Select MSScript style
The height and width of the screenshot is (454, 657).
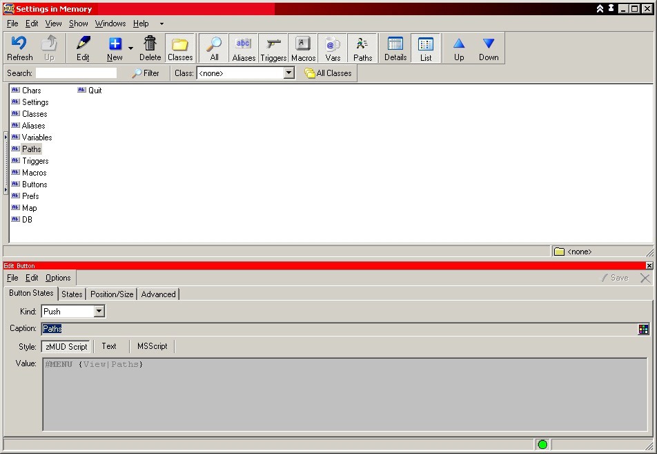point(152,346)
